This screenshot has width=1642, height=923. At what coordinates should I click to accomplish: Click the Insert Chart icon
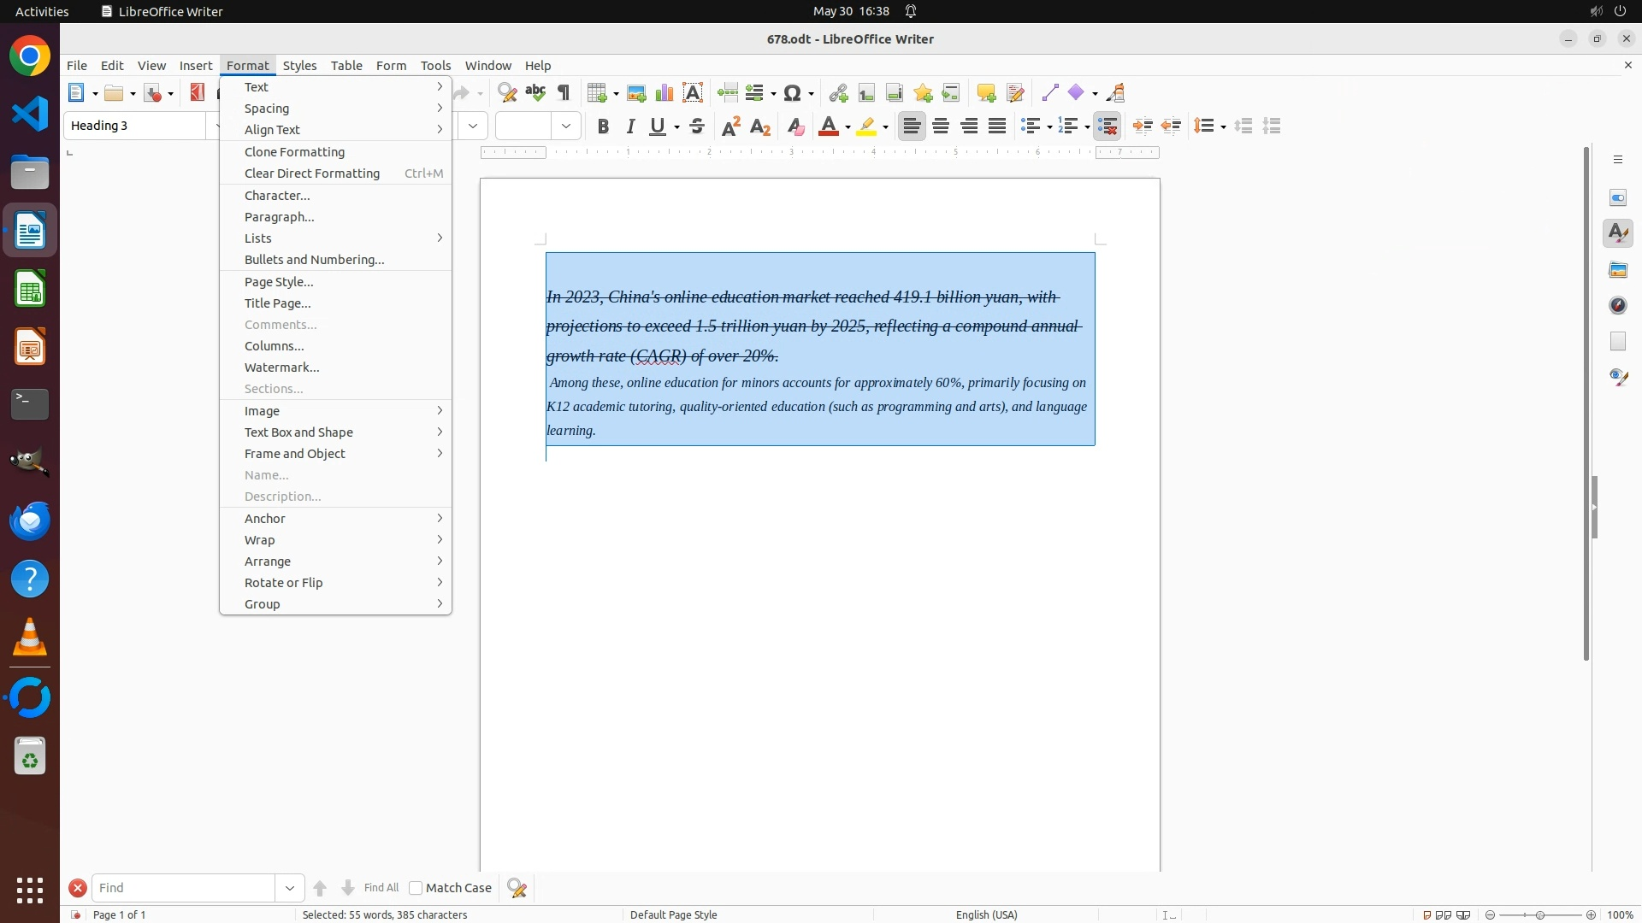pyautogui.click(x=664, y=93)
